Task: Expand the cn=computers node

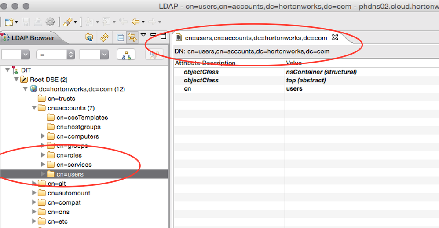Action: point(43,136)
